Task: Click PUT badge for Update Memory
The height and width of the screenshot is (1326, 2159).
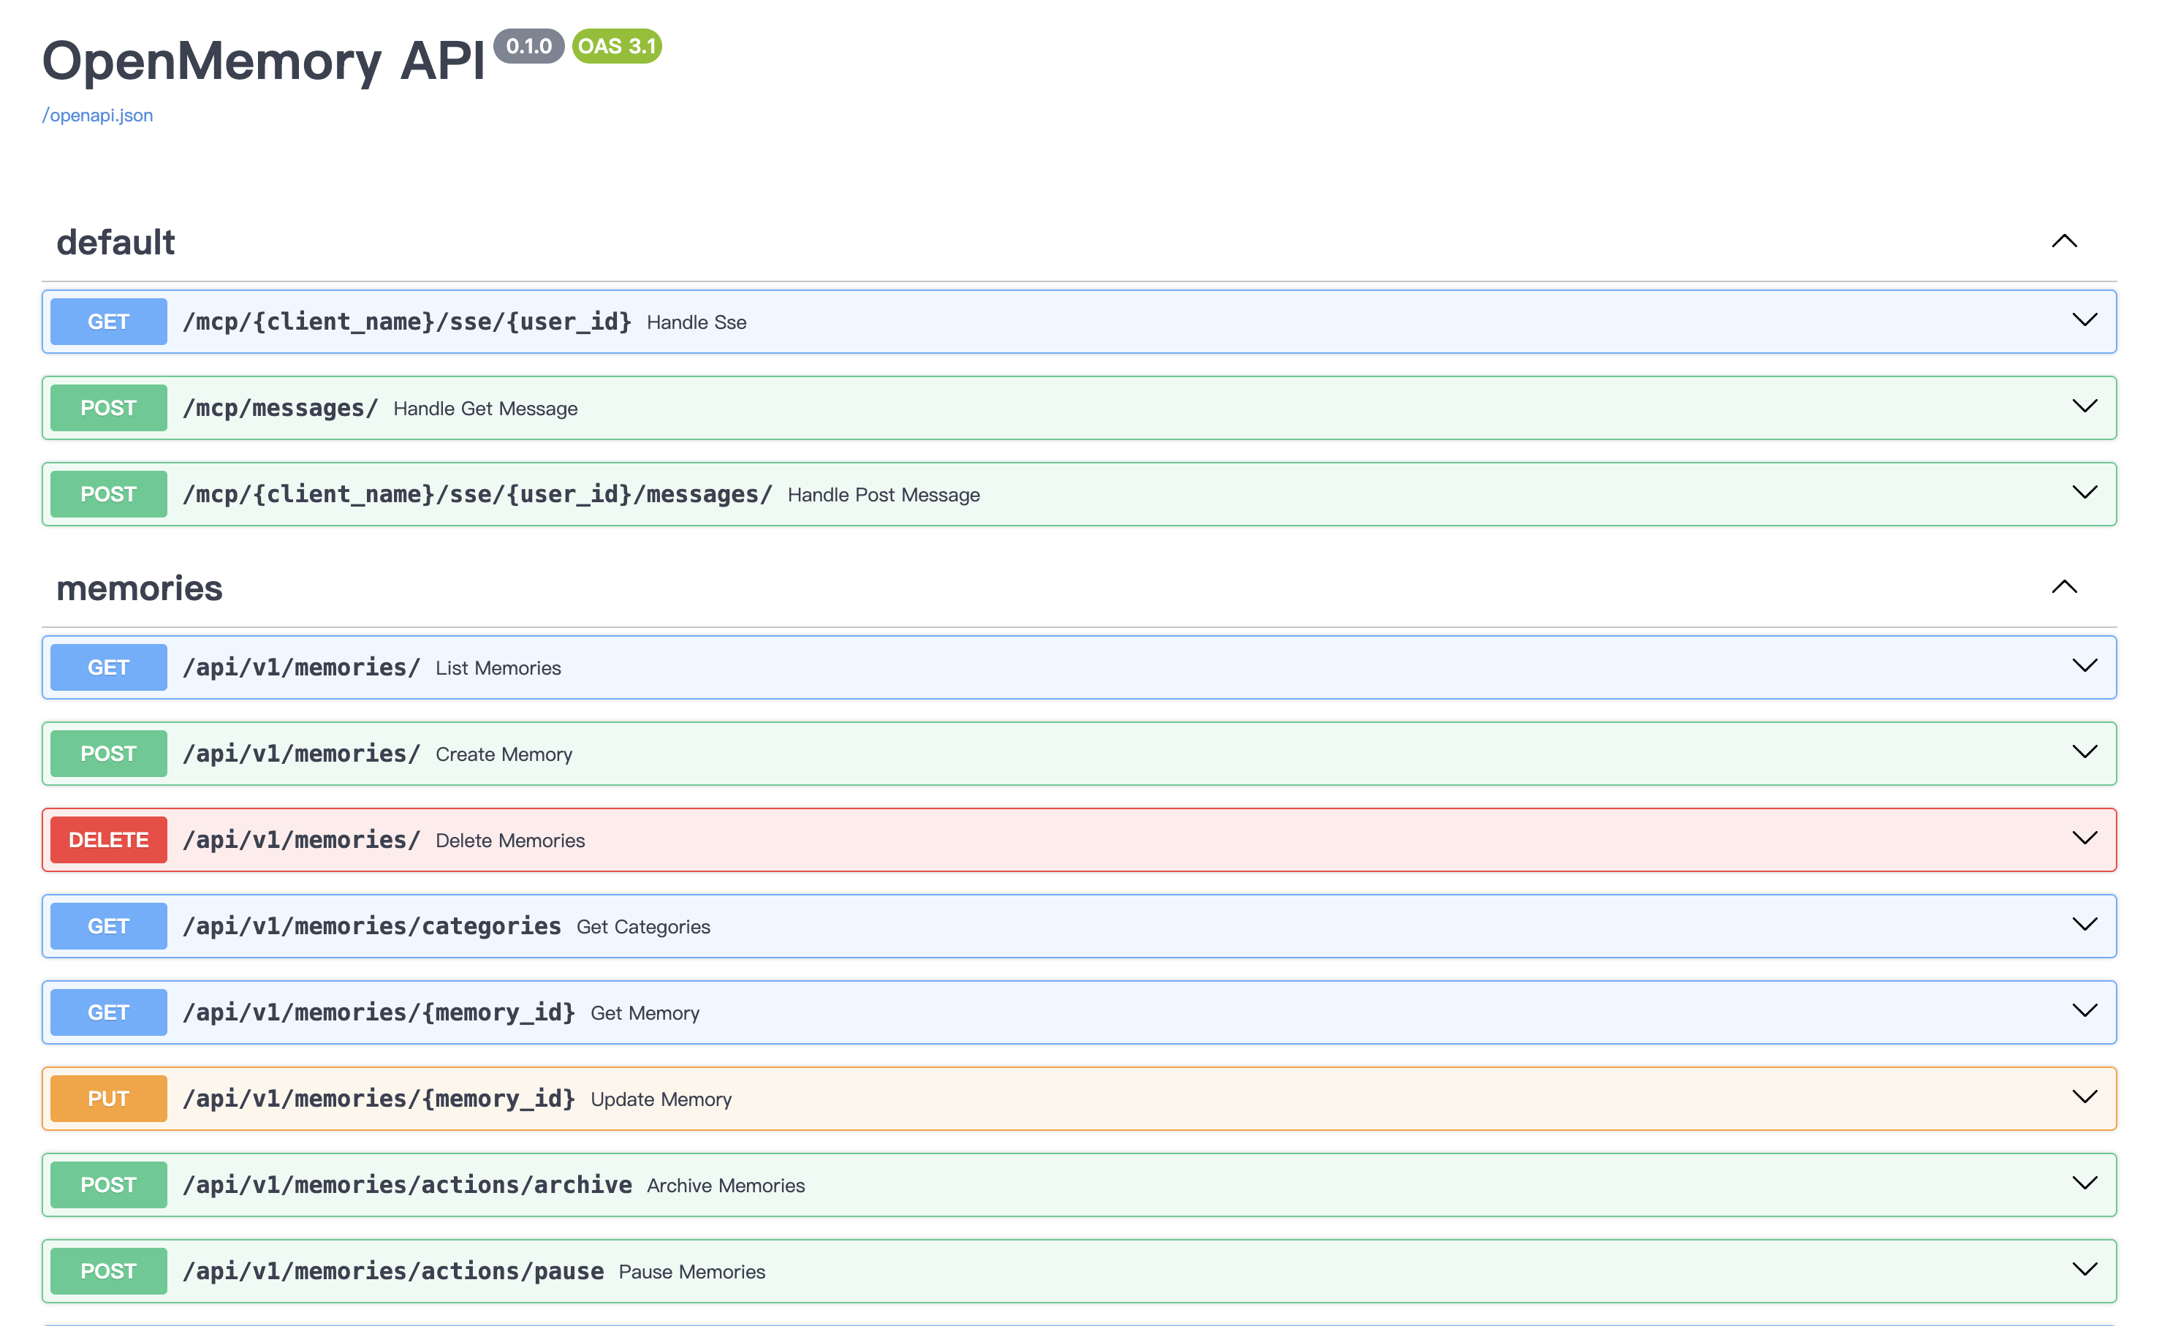Action: coord(109,1099)
